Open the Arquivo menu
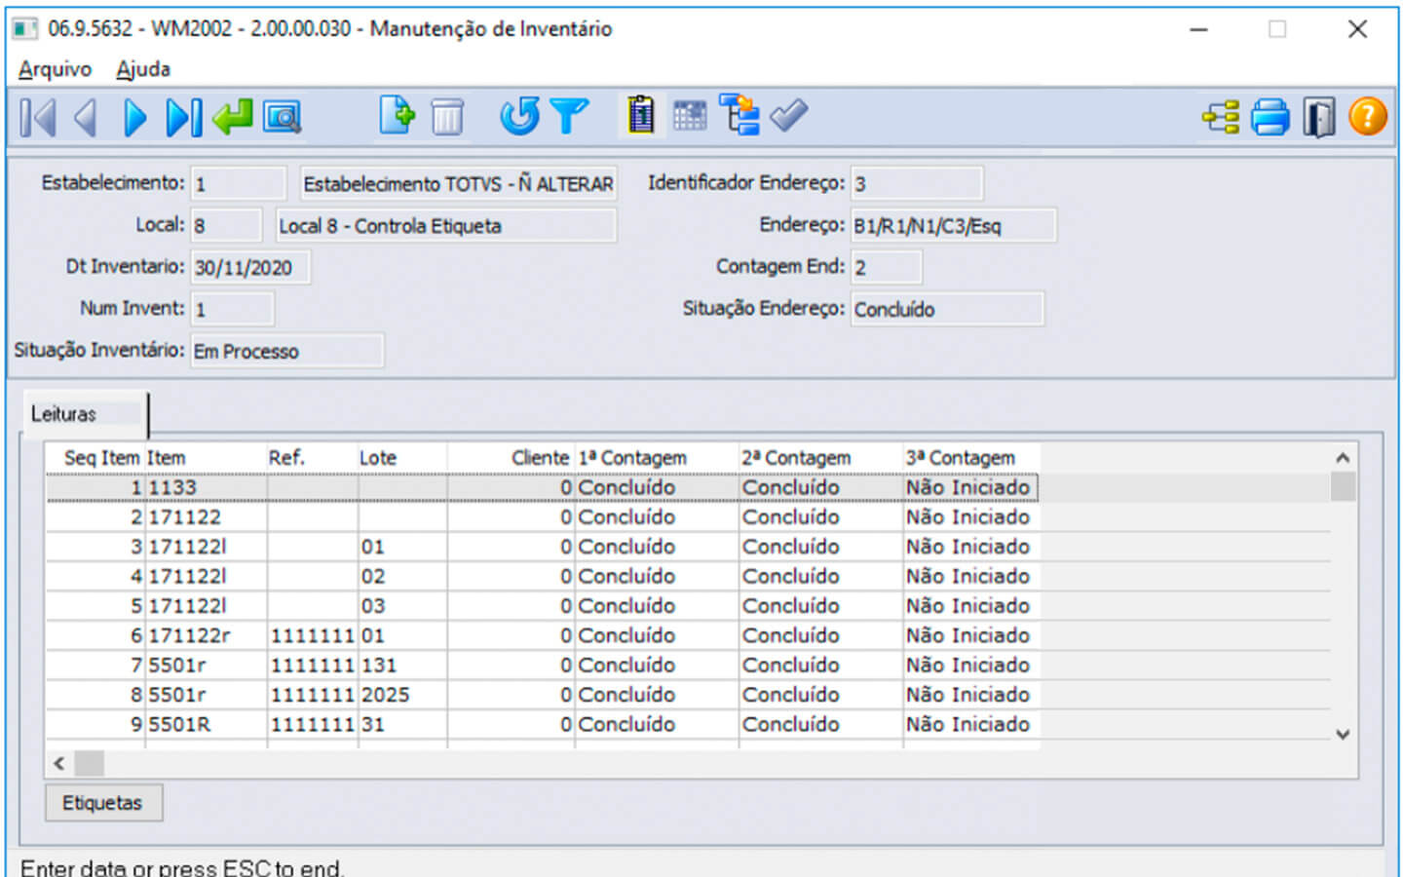 (x=55, y=69)
